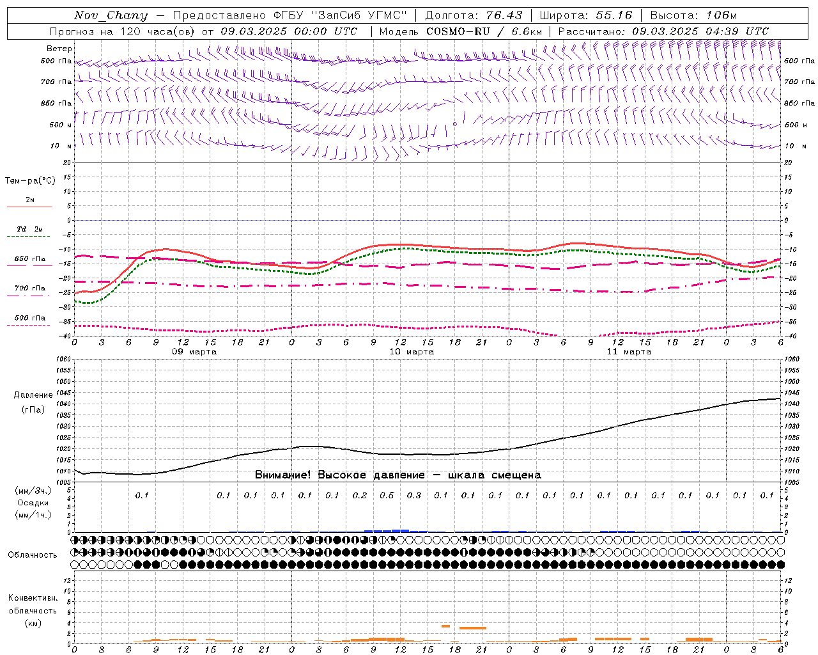
Task: Click the "Высота: 106м" header field
Action: coord(693,15)
